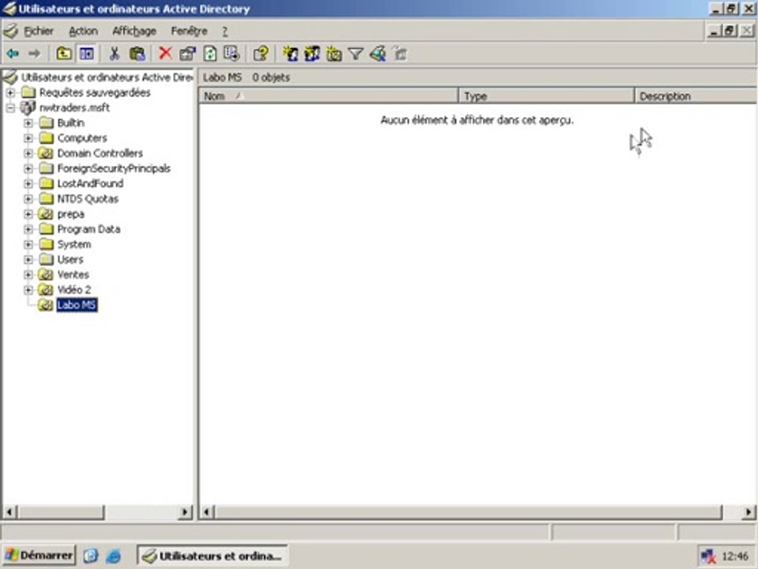Click the 12:46 clock in the tray
The image size is (758, 569).
735,556
